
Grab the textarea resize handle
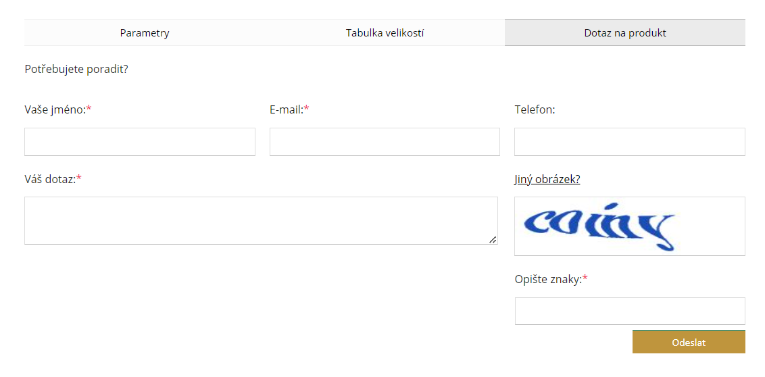pyautogui.click(x=493, y=239)
